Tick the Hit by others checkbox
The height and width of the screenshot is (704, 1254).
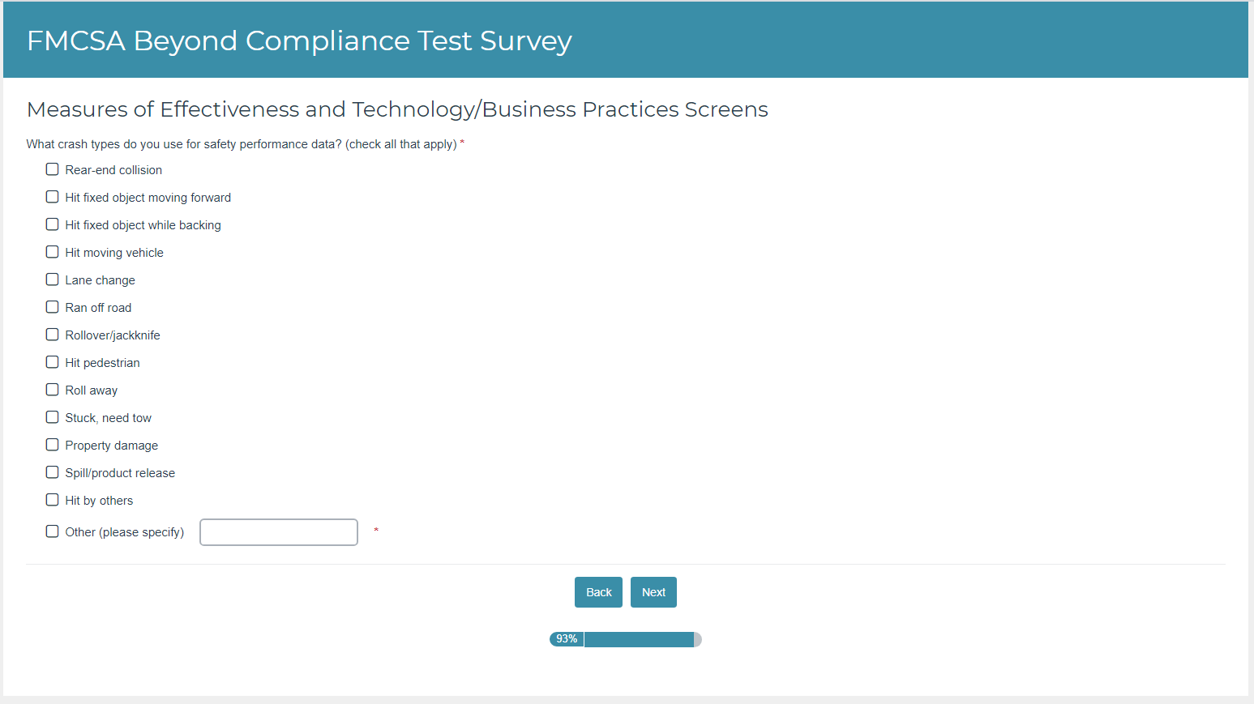52,500
